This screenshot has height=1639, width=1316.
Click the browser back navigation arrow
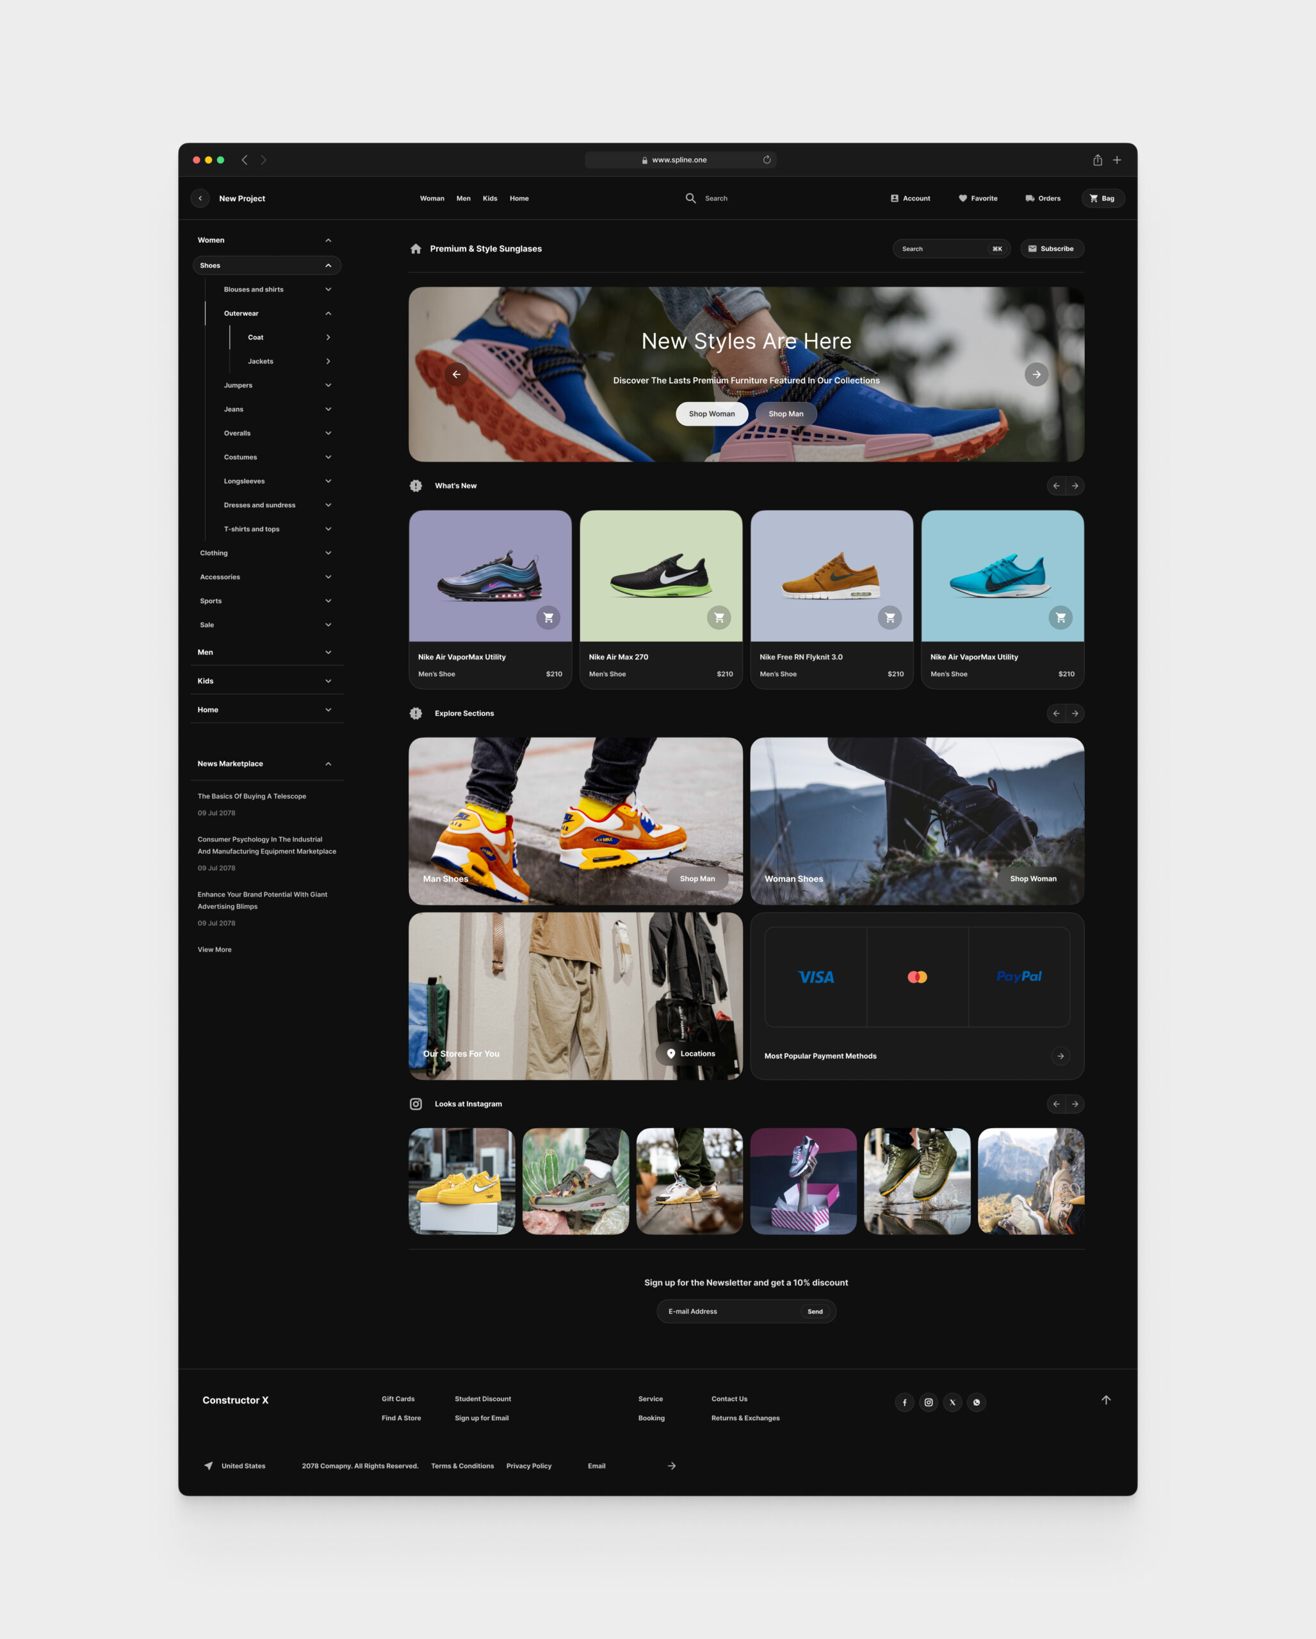[245, 159]
